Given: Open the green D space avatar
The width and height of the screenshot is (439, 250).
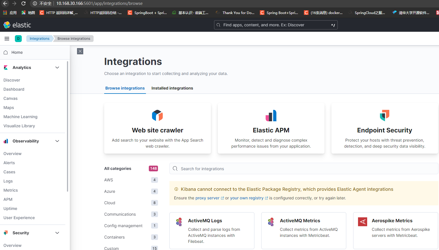Looking at the screenshot, I should [x=18, y=39].
